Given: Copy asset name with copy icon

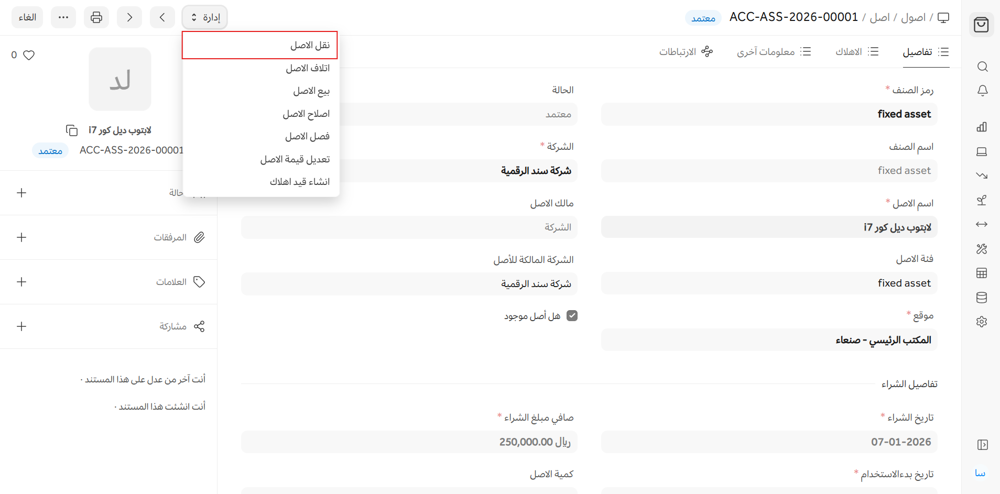Looking at the screenshot, I should pos(72,130).
